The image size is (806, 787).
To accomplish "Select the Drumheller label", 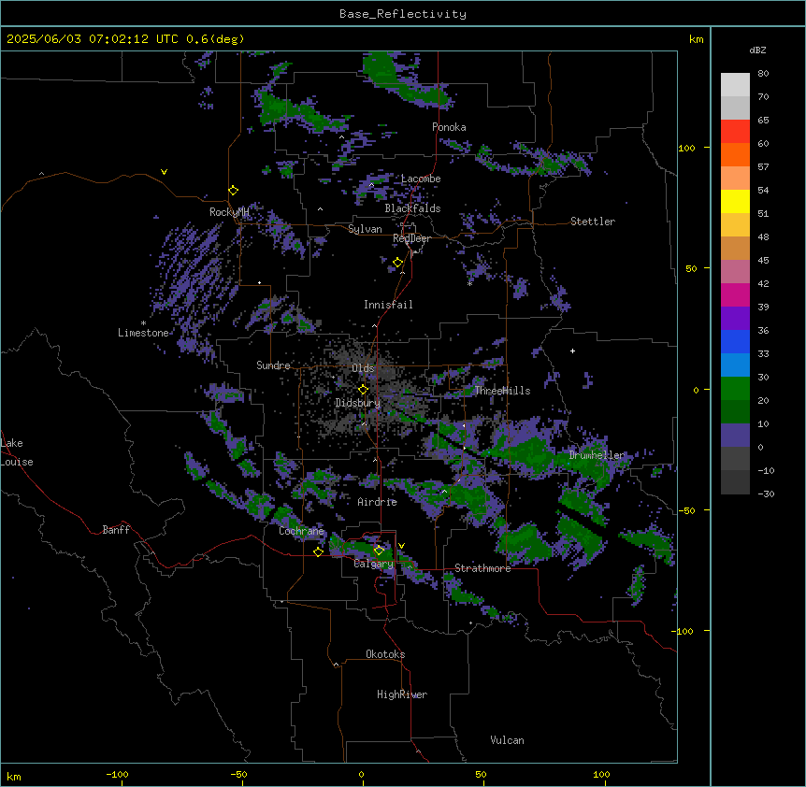I will [597, 455].
